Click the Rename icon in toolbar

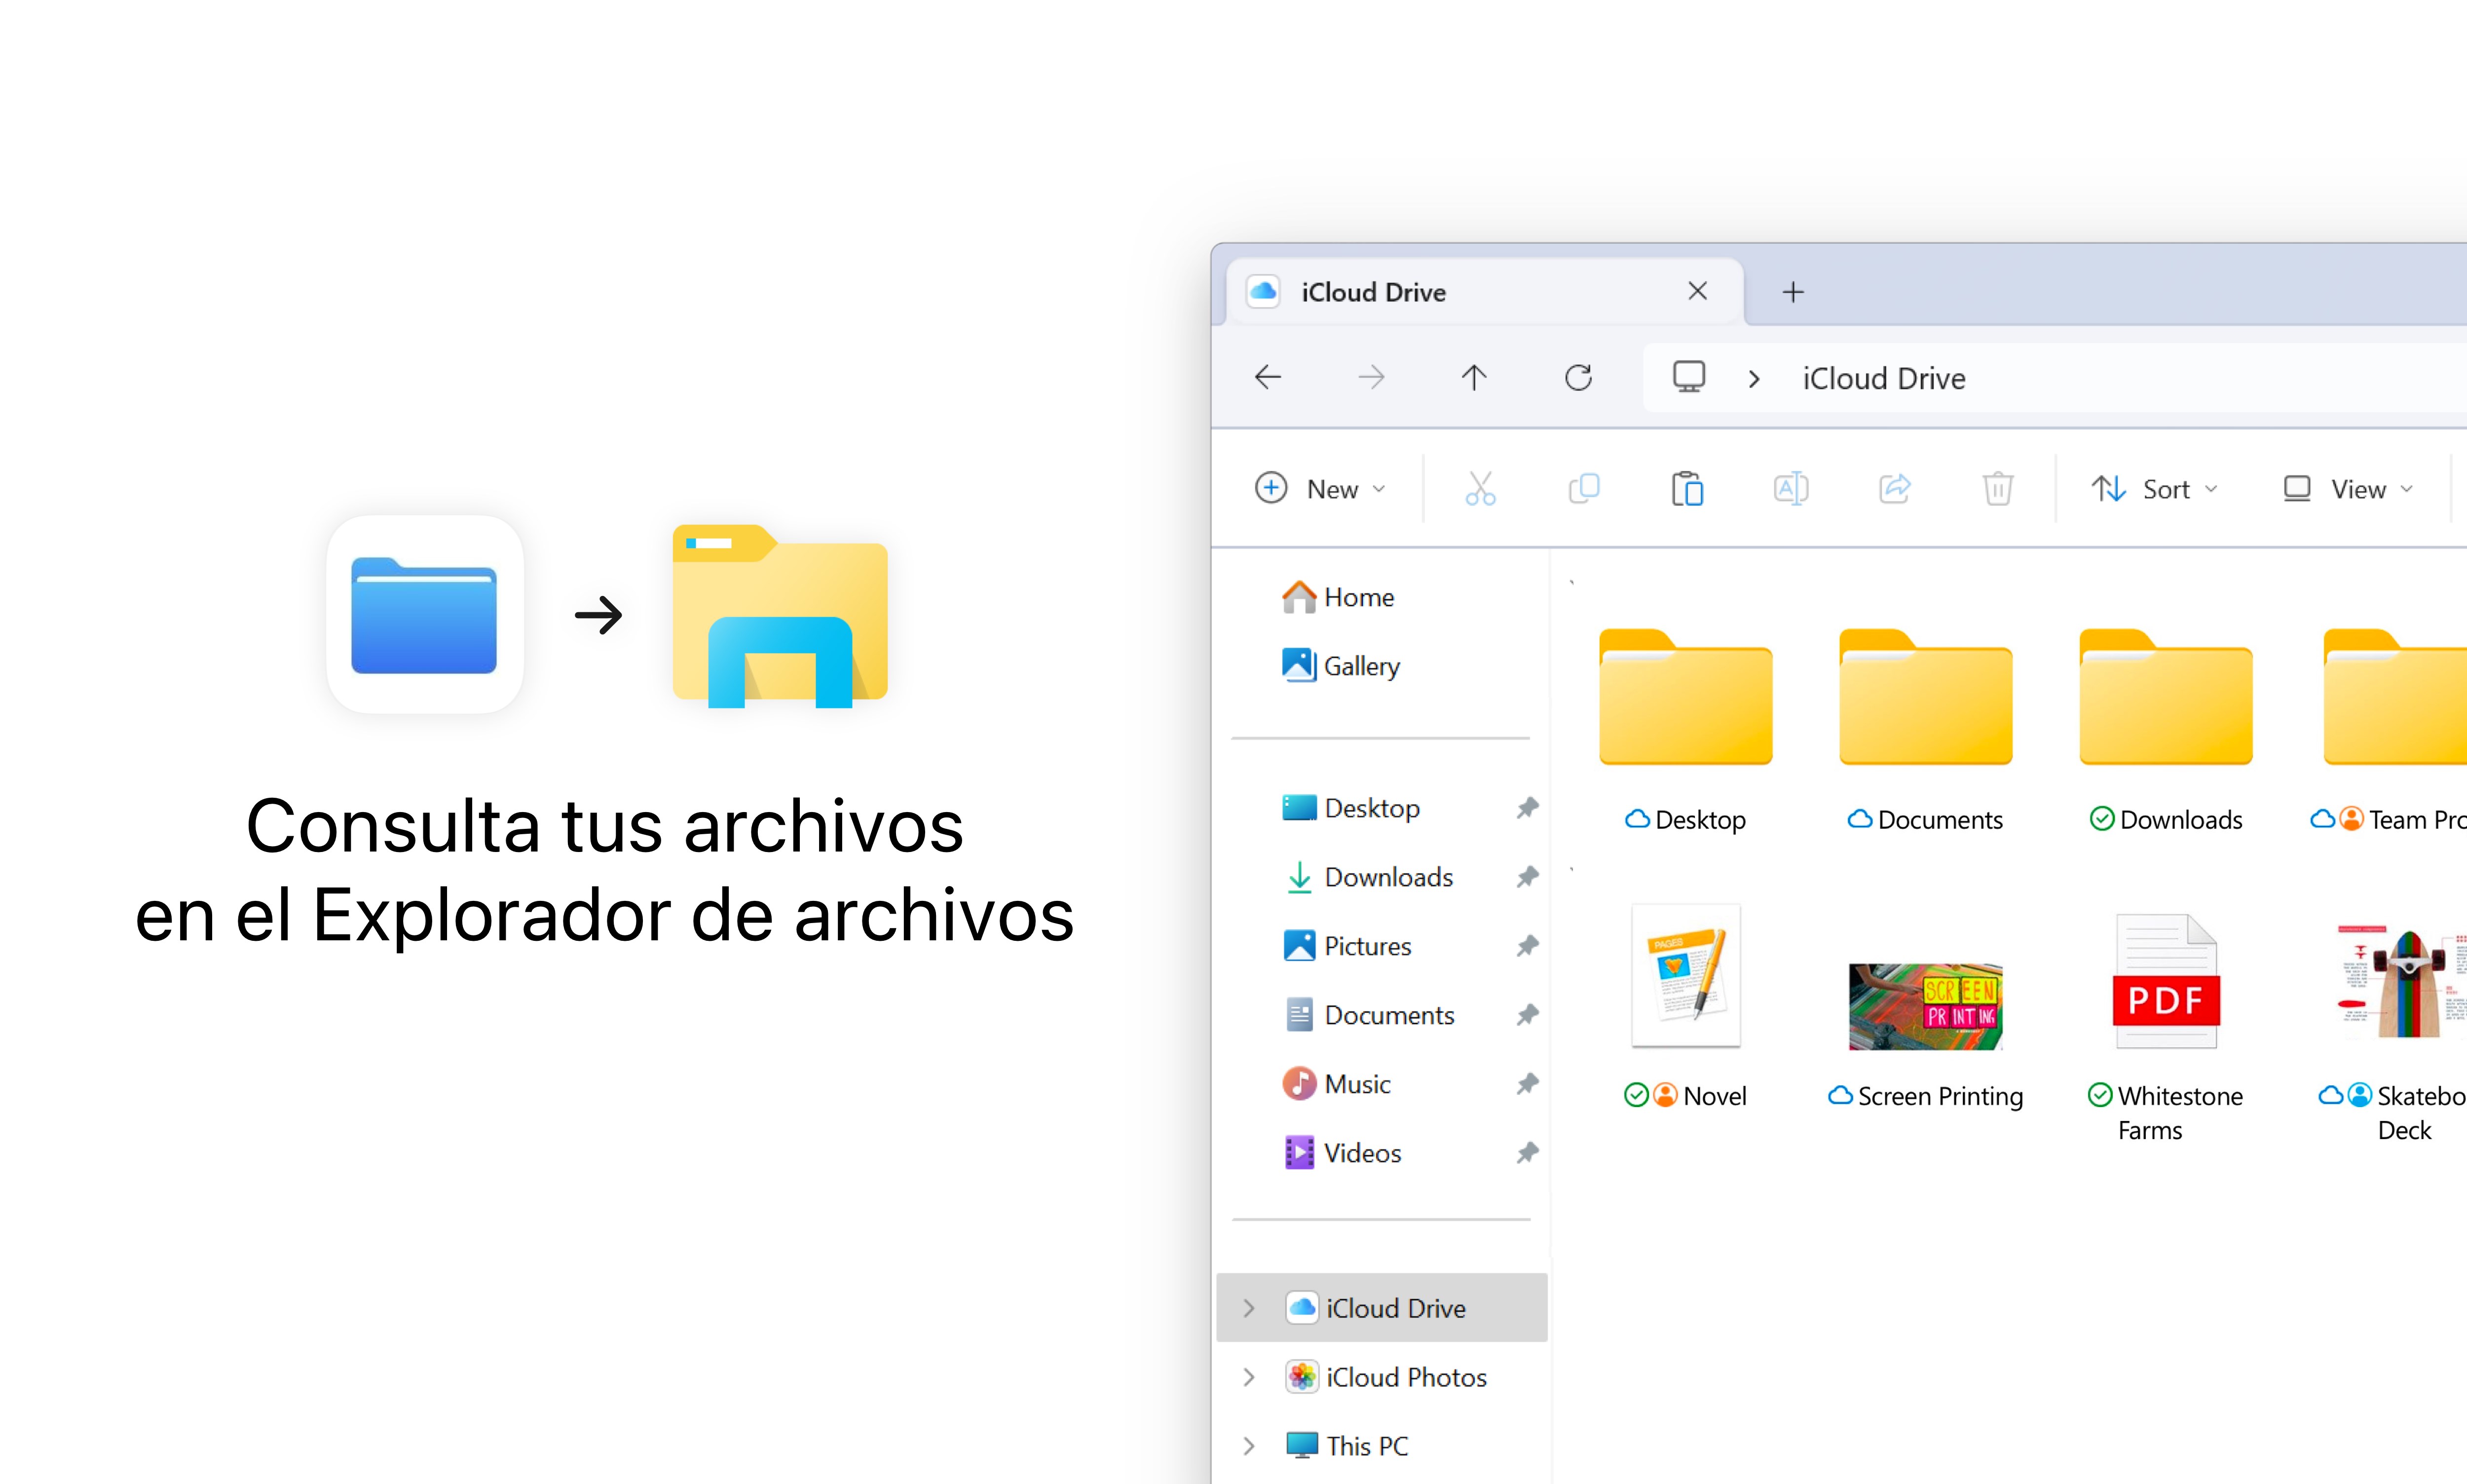click(x=1791, y=489)
